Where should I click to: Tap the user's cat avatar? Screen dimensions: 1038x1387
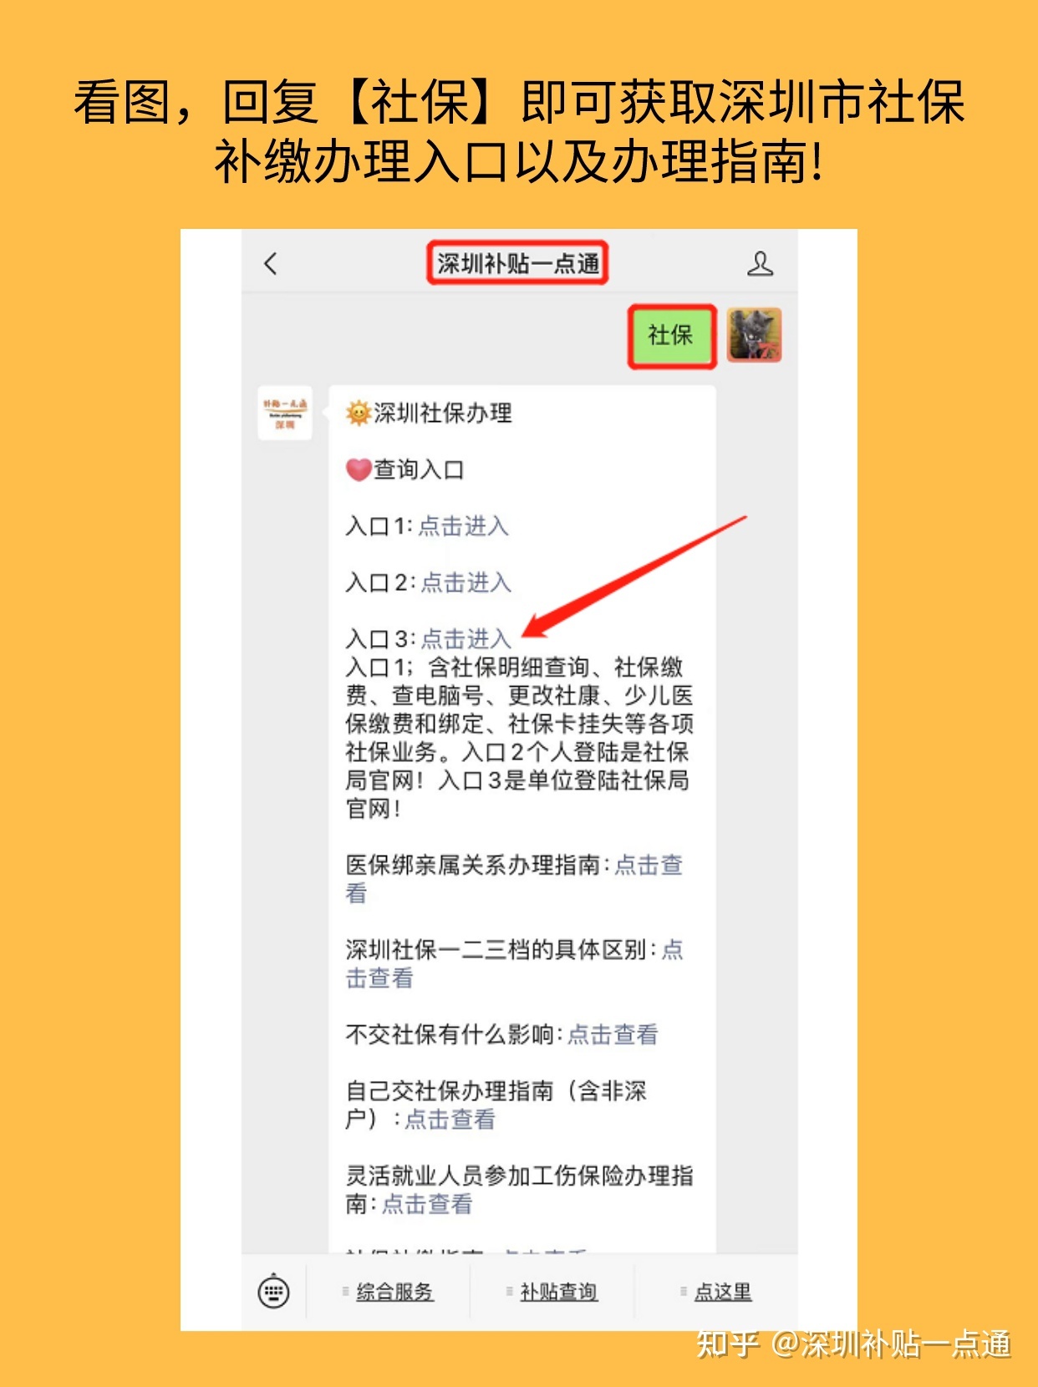point(755,335)
